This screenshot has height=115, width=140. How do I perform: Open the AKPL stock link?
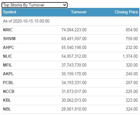pos(8,74)
